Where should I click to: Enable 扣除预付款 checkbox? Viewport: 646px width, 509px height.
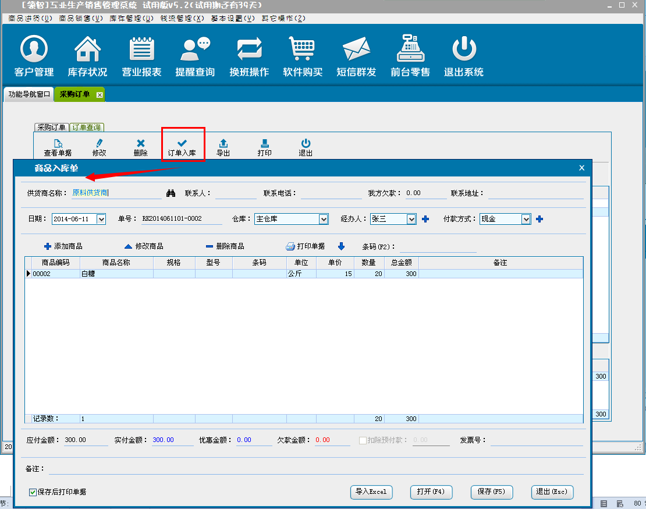click(363, 440)
